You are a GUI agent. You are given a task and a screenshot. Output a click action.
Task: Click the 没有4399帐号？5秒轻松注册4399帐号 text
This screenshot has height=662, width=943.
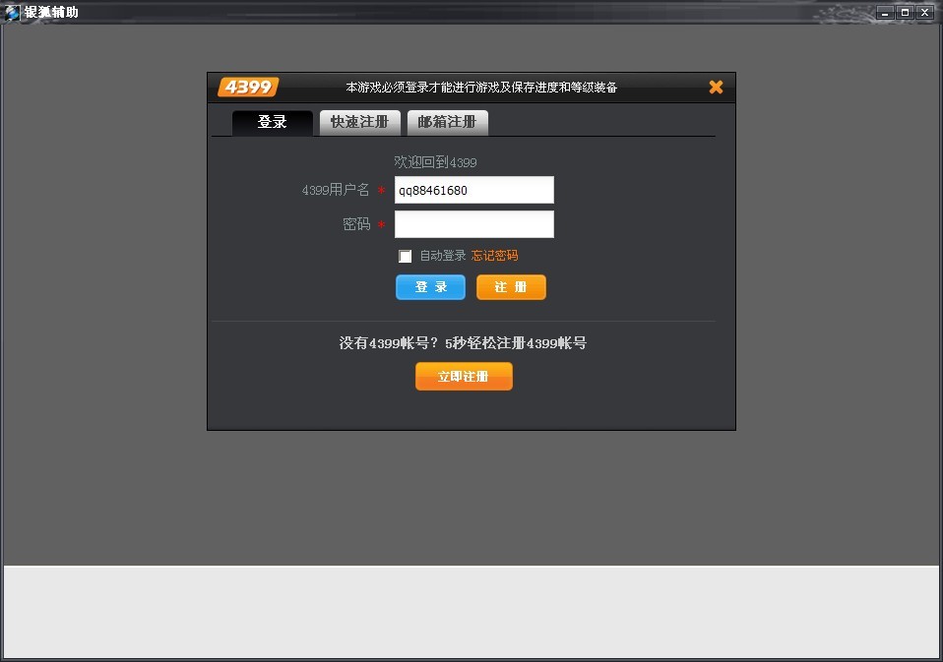[463, 343]
